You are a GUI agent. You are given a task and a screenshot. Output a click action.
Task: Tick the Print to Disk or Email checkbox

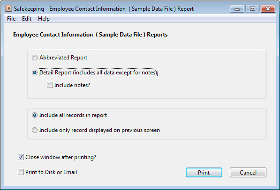click(21, 172)
